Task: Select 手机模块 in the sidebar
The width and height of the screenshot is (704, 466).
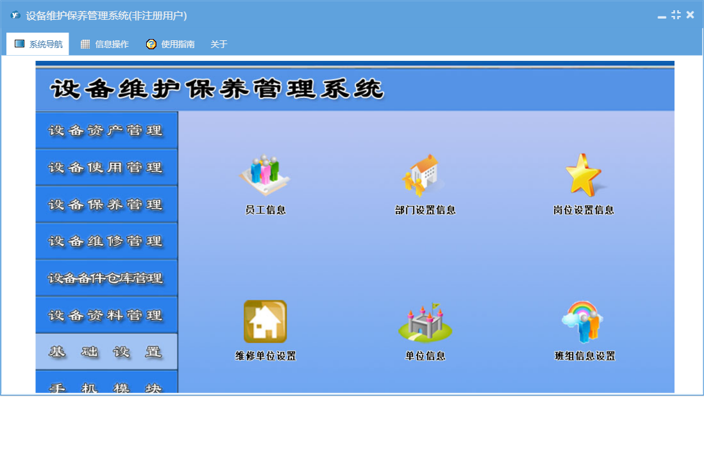Action: 106,382
